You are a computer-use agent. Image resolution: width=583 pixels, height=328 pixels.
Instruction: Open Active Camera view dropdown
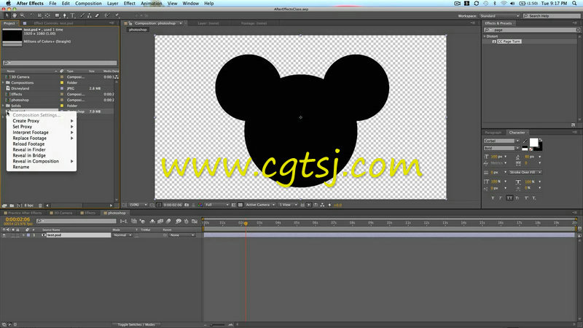(260, 205)
